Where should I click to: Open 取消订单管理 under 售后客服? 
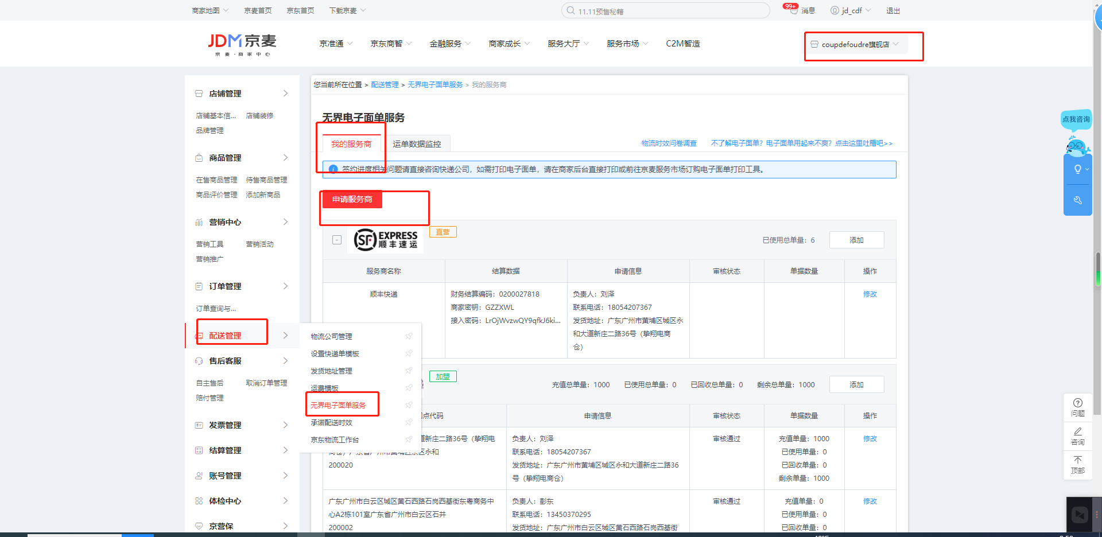(266, 383)
